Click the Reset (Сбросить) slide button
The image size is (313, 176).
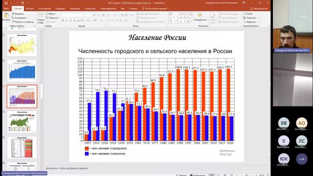pyautogui.click(x=52, y=18)
